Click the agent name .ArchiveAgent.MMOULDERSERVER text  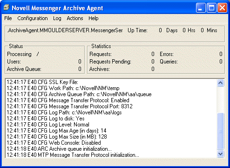(x=65, y=30)
